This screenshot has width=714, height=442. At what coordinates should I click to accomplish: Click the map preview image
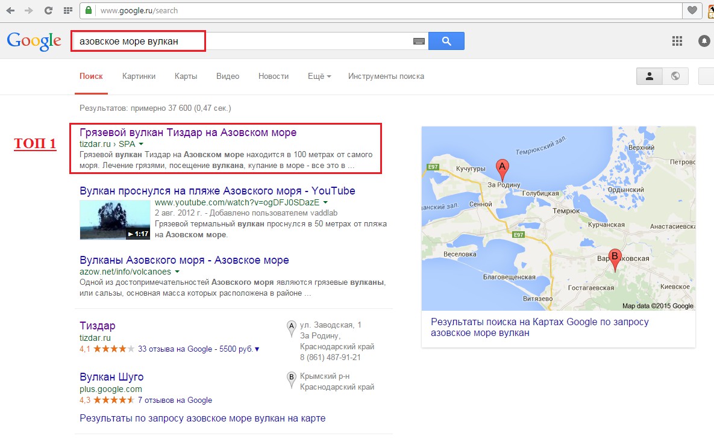click(x=559, y=219)
